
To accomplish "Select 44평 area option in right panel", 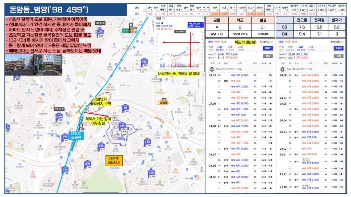I will coord(311,49).
